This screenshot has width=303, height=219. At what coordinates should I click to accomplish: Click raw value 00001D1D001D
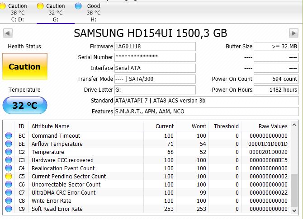click(268, 144)
